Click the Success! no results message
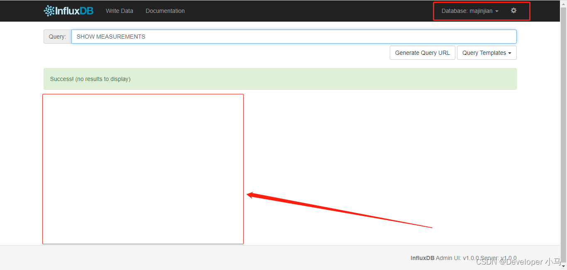 280,79
